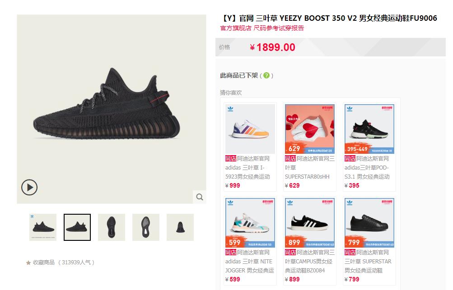453x290 pixels.
Task: Open the POD-S3.1 black sneaker image
Action: pos(369,129)
